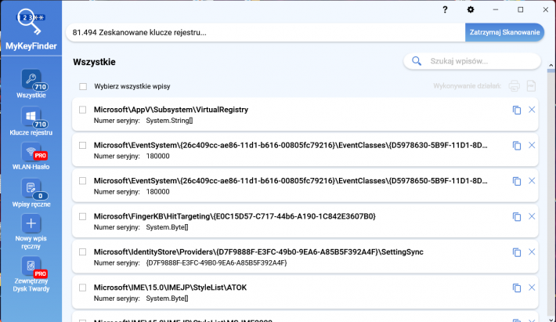Click serial value System.String[]
This screenshot has height=322, width=556.
pos(169,121)
